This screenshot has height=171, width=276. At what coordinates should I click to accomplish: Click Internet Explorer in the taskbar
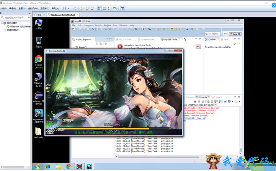coord(47,166)
